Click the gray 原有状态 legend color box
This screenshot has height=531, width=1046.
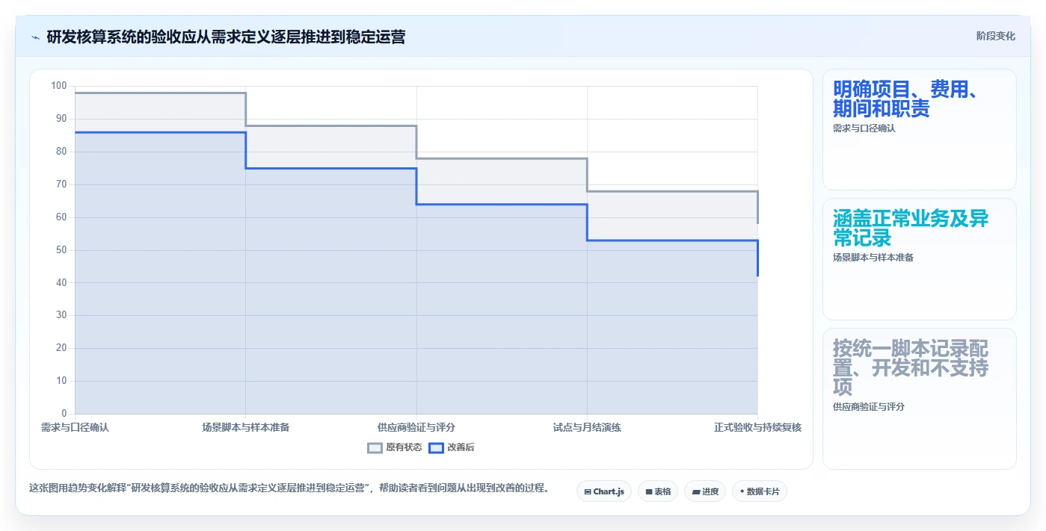375,447
